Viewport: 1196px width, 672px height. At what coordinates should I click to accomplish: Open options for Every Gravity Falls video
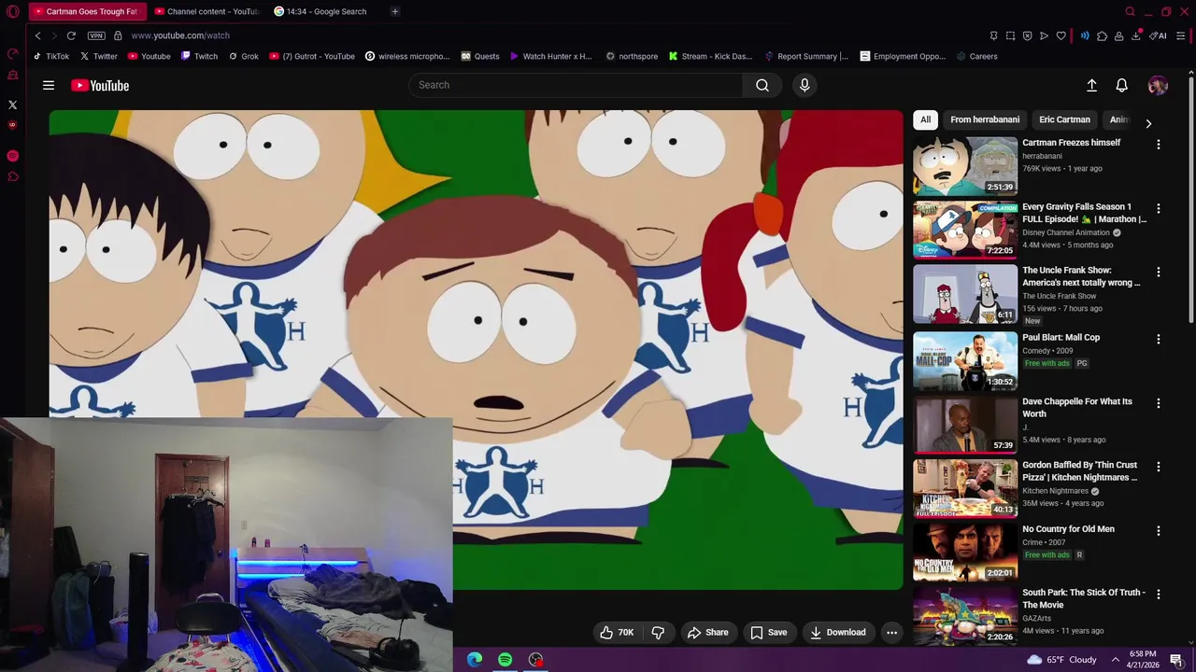pyautogui.click(x=1159, y=208)
